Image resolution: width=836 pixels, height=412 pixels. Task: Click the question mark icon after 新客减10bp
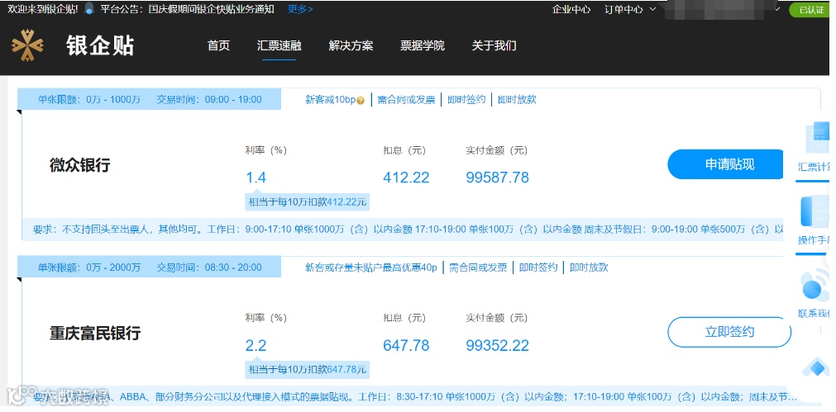coord(361,100)
